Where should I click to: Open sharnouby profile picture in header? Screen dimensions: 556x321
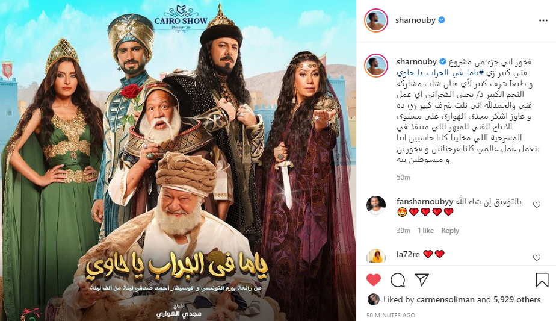(x=376, y=20)
